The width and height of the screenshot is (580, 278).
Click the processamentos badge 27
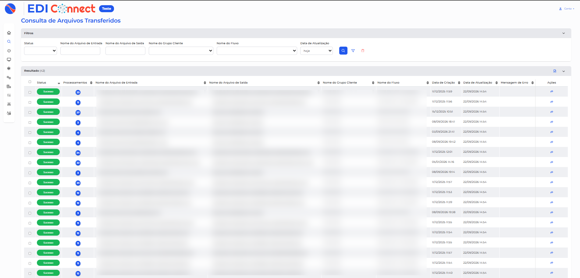[78, 112]
